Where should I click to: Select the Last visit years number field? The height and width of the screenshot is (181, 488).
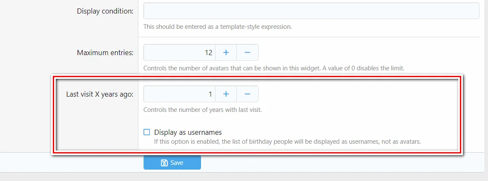[179, 94]
